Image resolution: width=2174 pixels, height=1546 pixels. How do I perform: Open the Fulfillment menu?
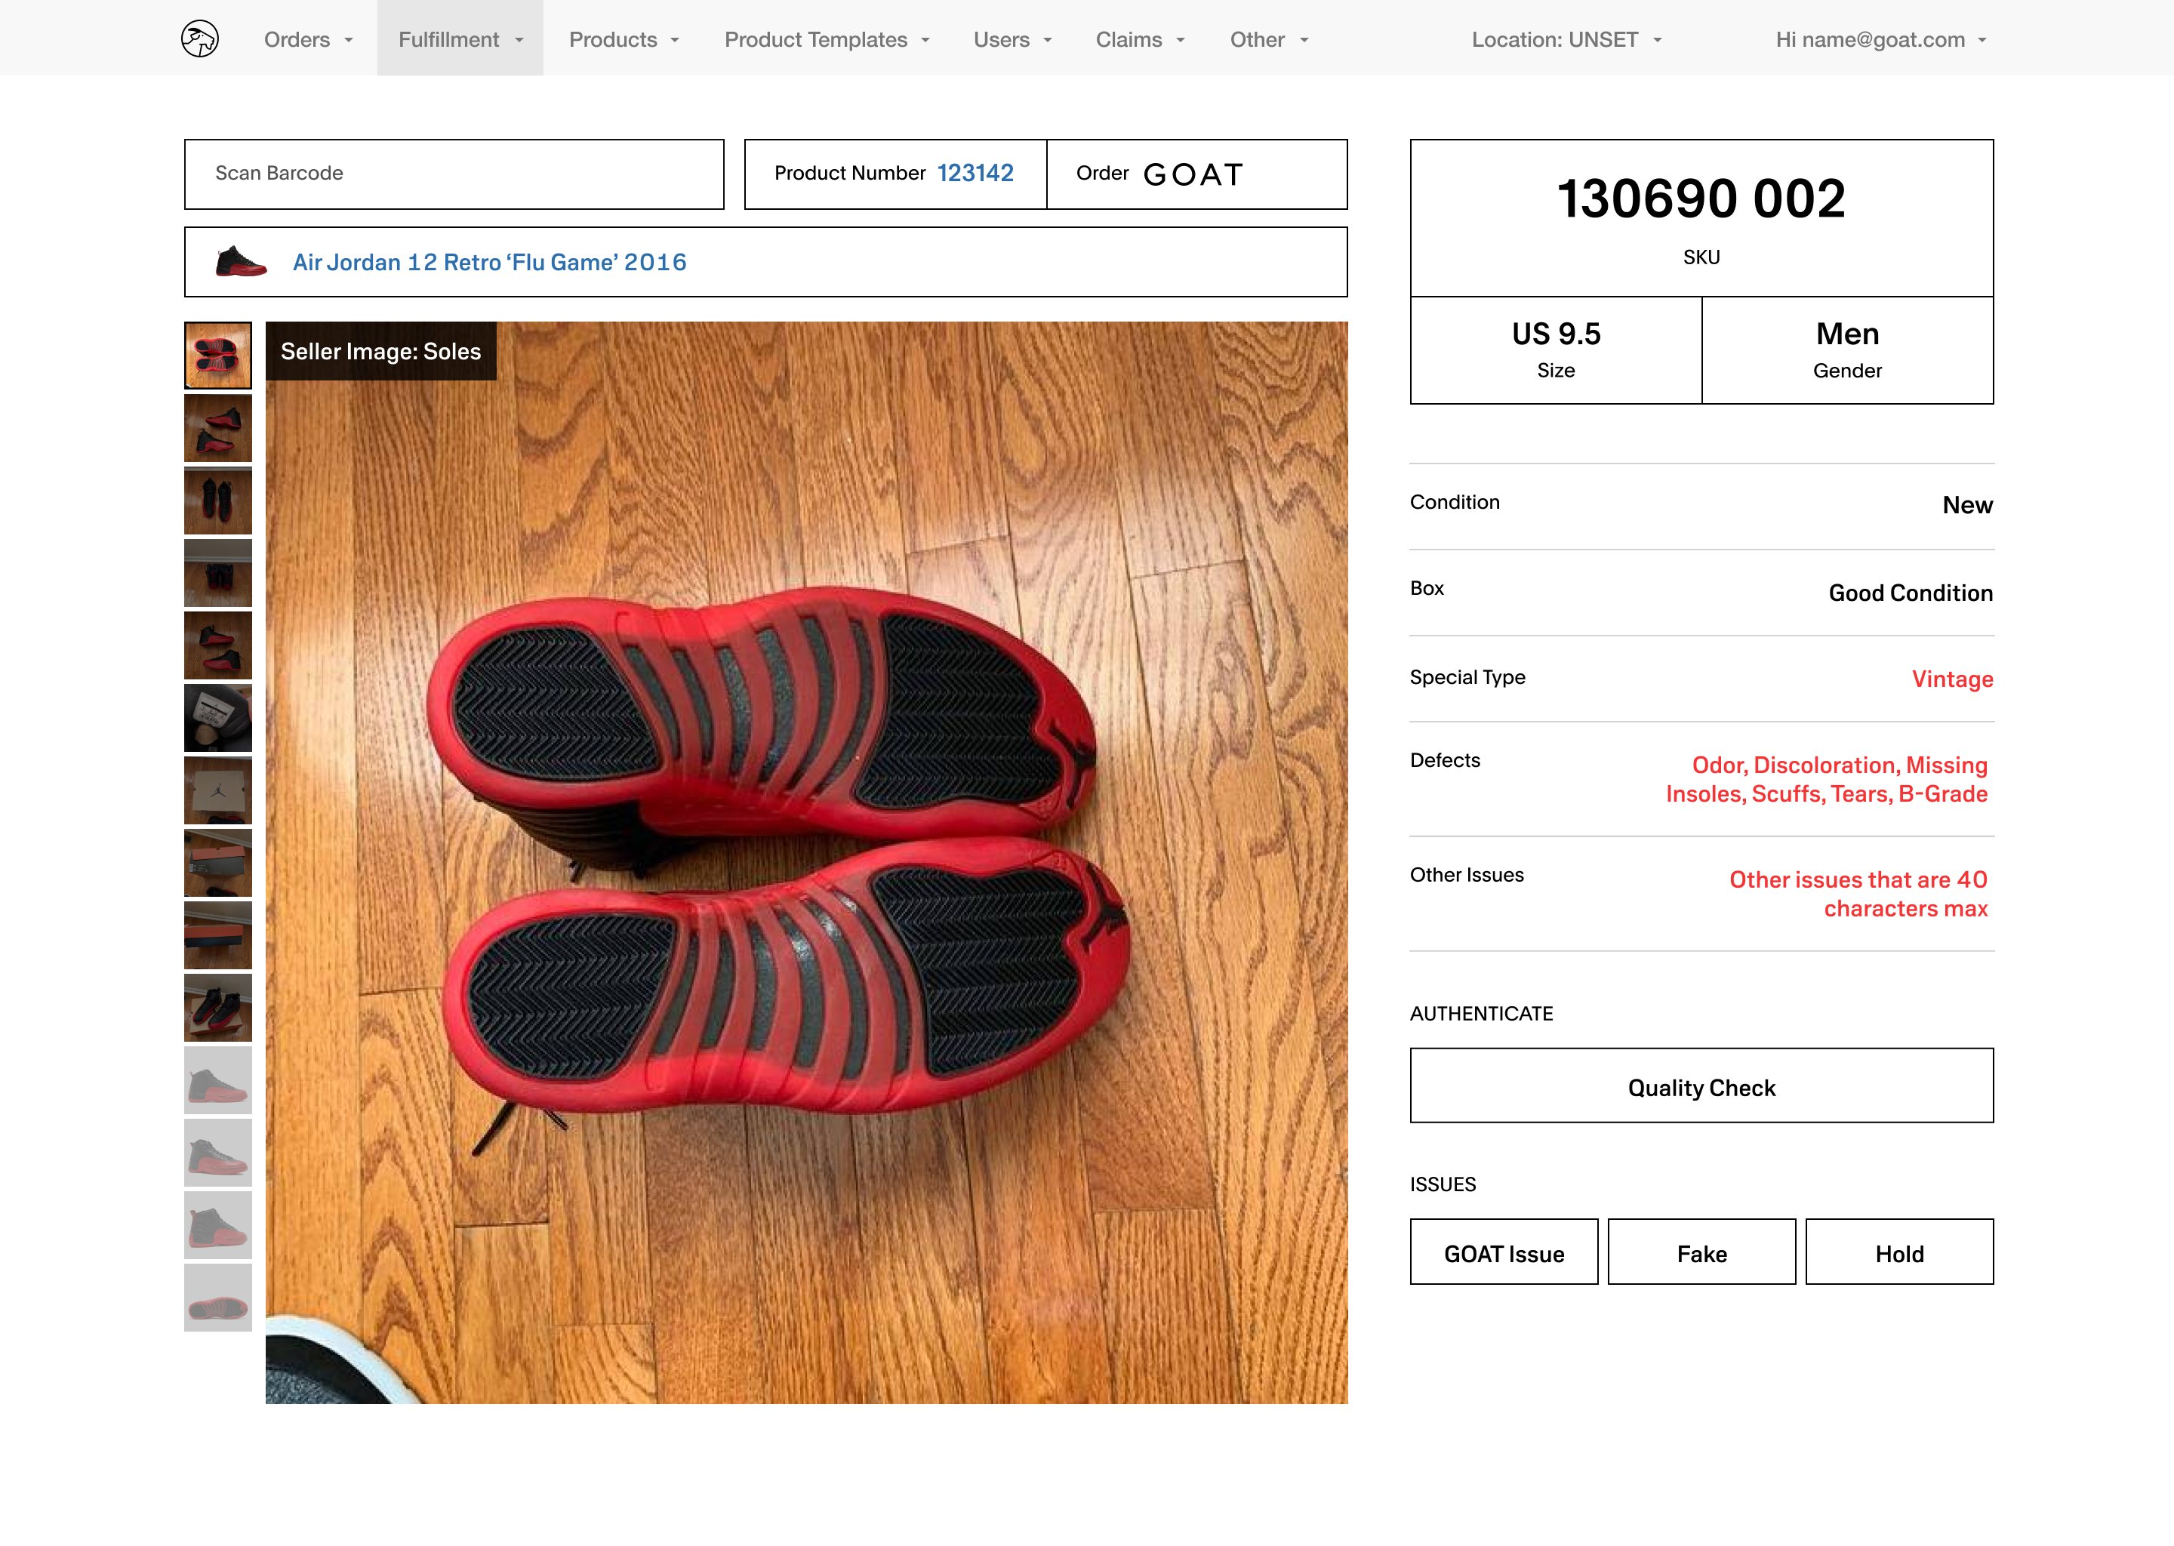pyautogui.click(x=460, y=39)
